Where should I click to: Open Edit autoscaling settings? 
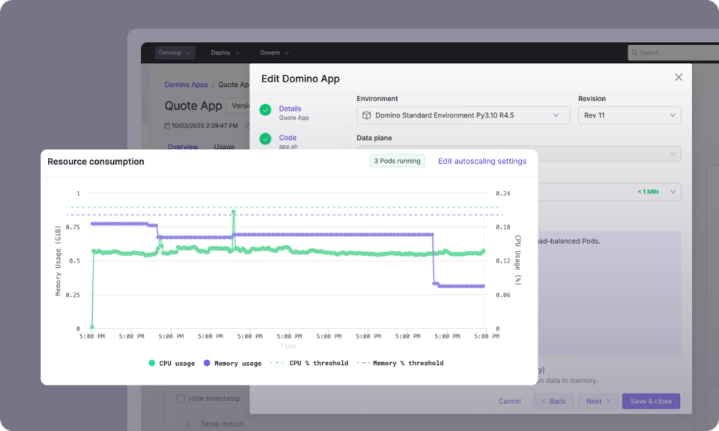[x=482, y=160]
